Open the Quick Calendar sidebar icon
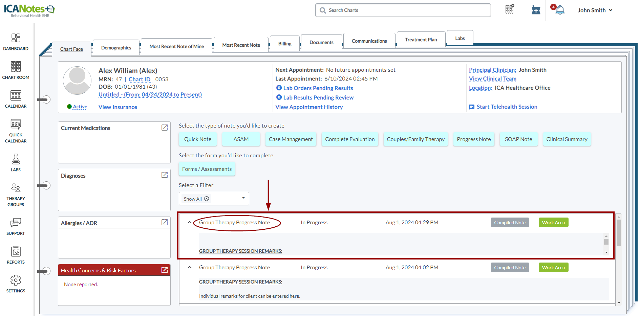The width and height of the screenshot is (640, 316). [16, 131]
